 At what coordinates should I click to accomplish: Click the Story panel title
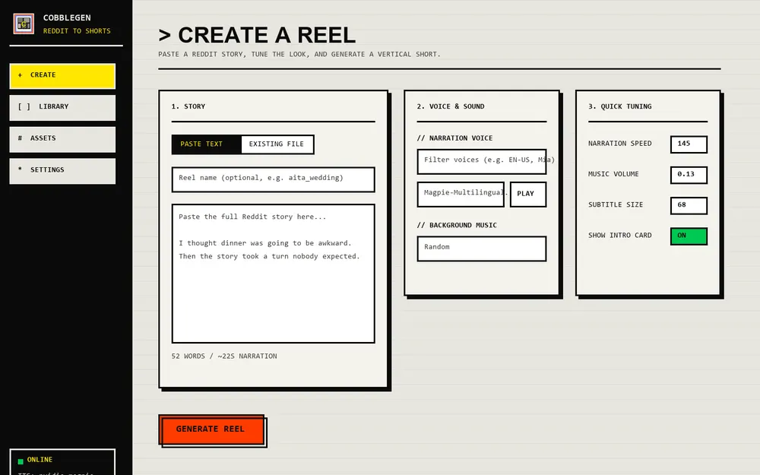pos(188,106)
